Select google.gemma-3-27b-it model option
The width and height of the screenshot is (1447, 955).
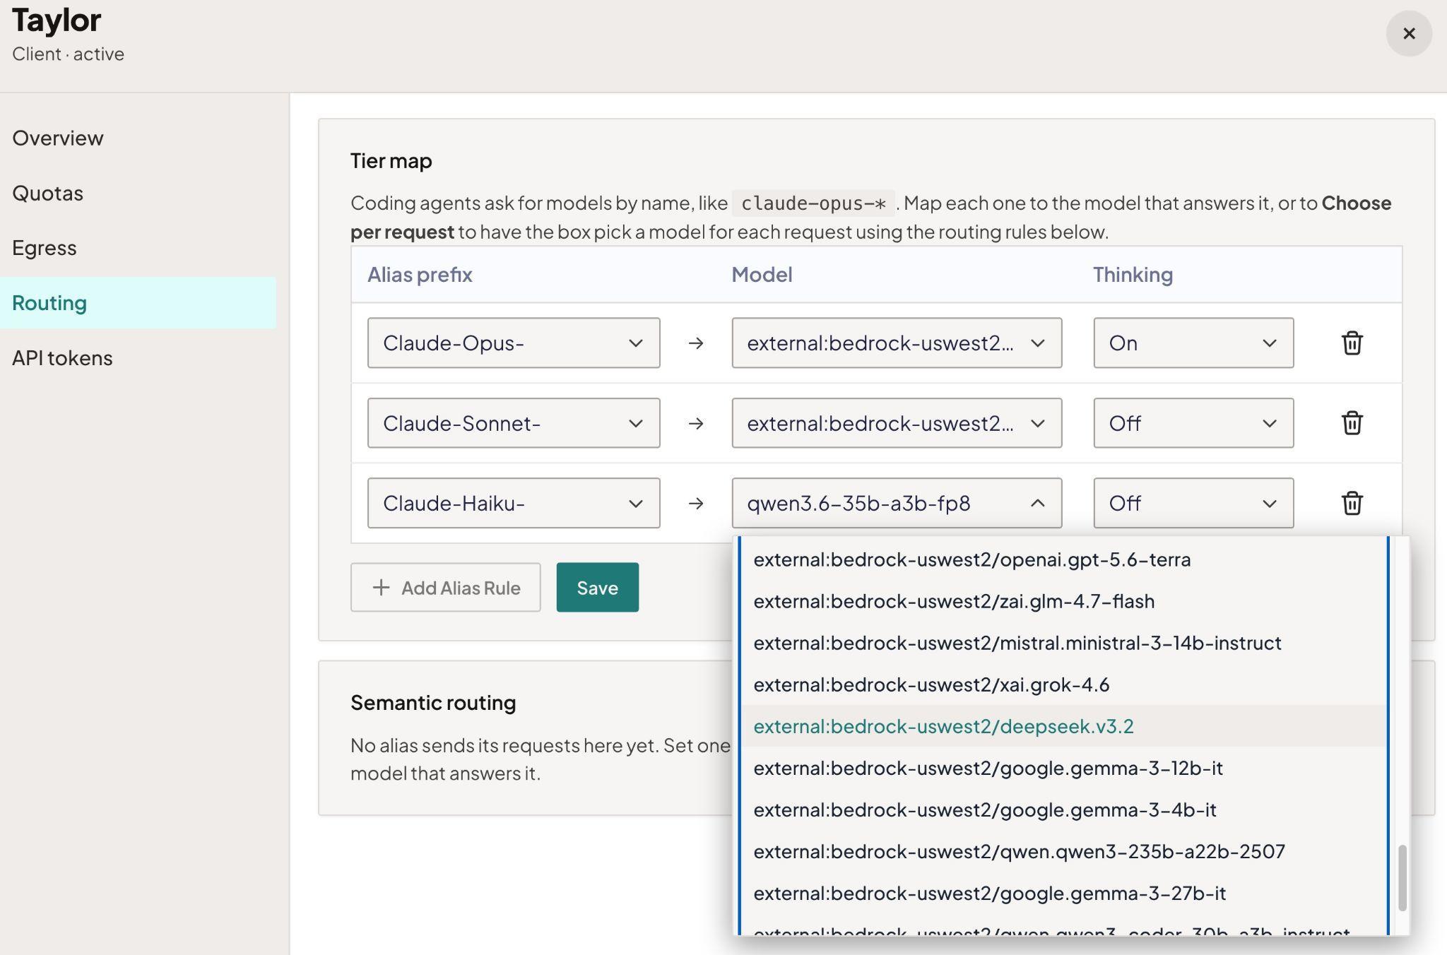1064,893
